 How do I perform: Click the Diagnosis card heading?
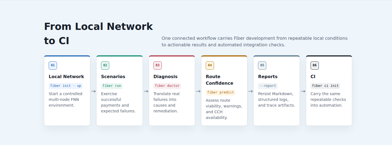[166, 76]
